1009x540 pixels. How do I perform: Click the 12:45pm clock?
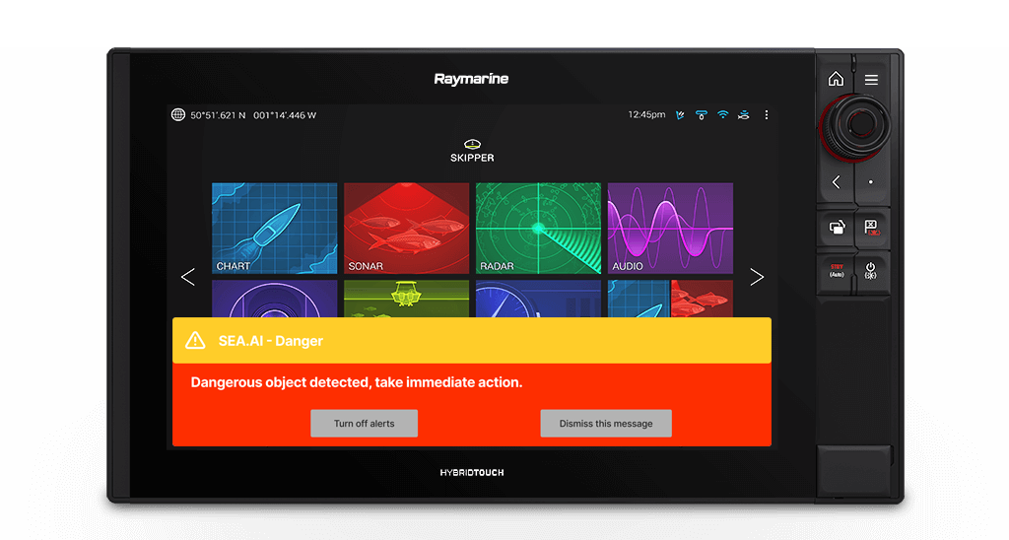point(646,114)
